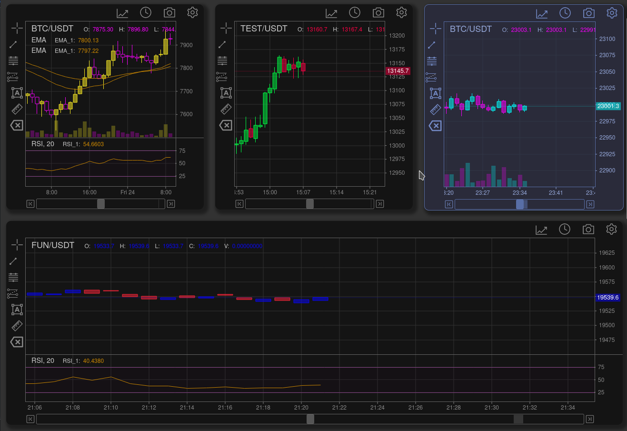Activate text annotation tool in FUN/USDT chart
This screenshot has height=431, width=627.
click(x=17, y=310)
